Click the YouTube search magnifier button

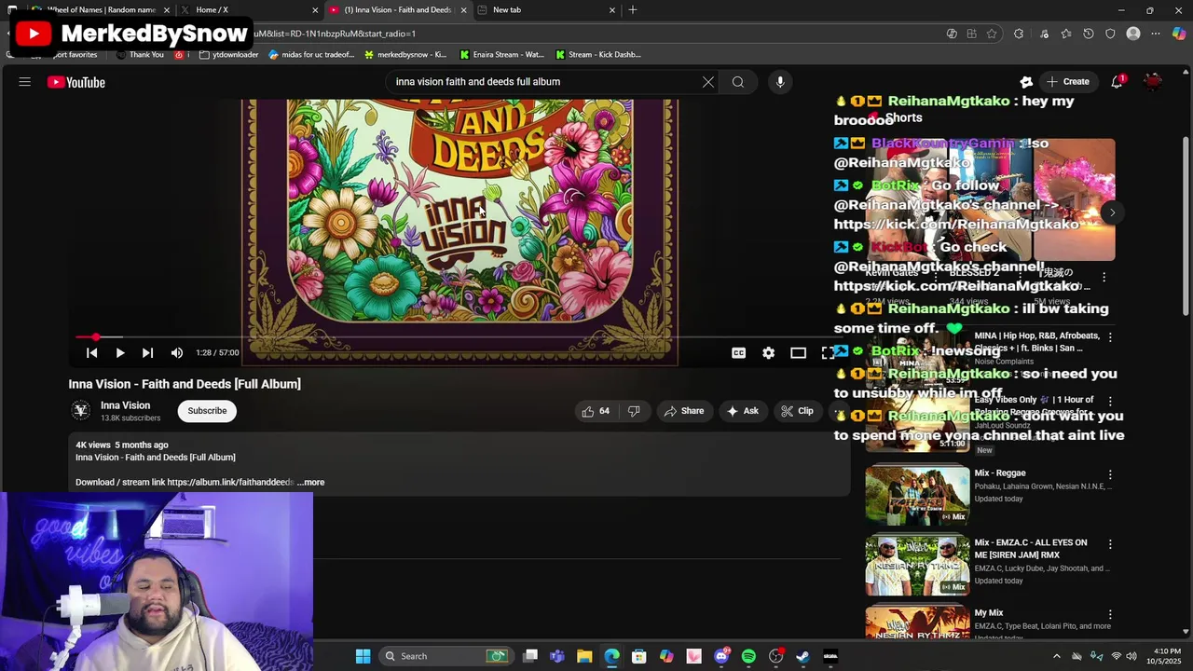coord(738,82)
